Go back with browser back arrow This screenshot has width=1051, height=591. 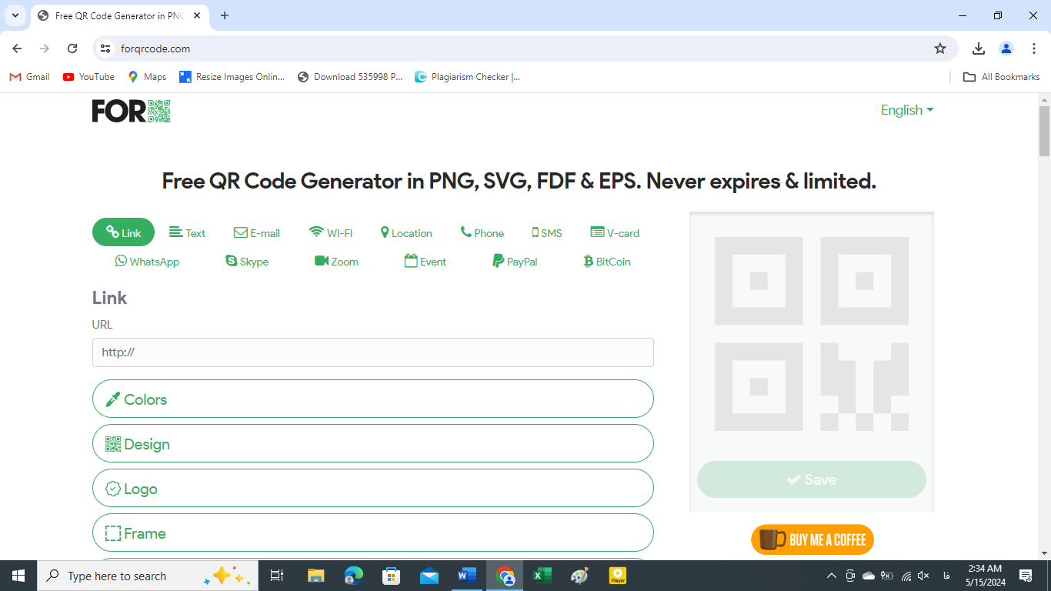tap(17, 48)
